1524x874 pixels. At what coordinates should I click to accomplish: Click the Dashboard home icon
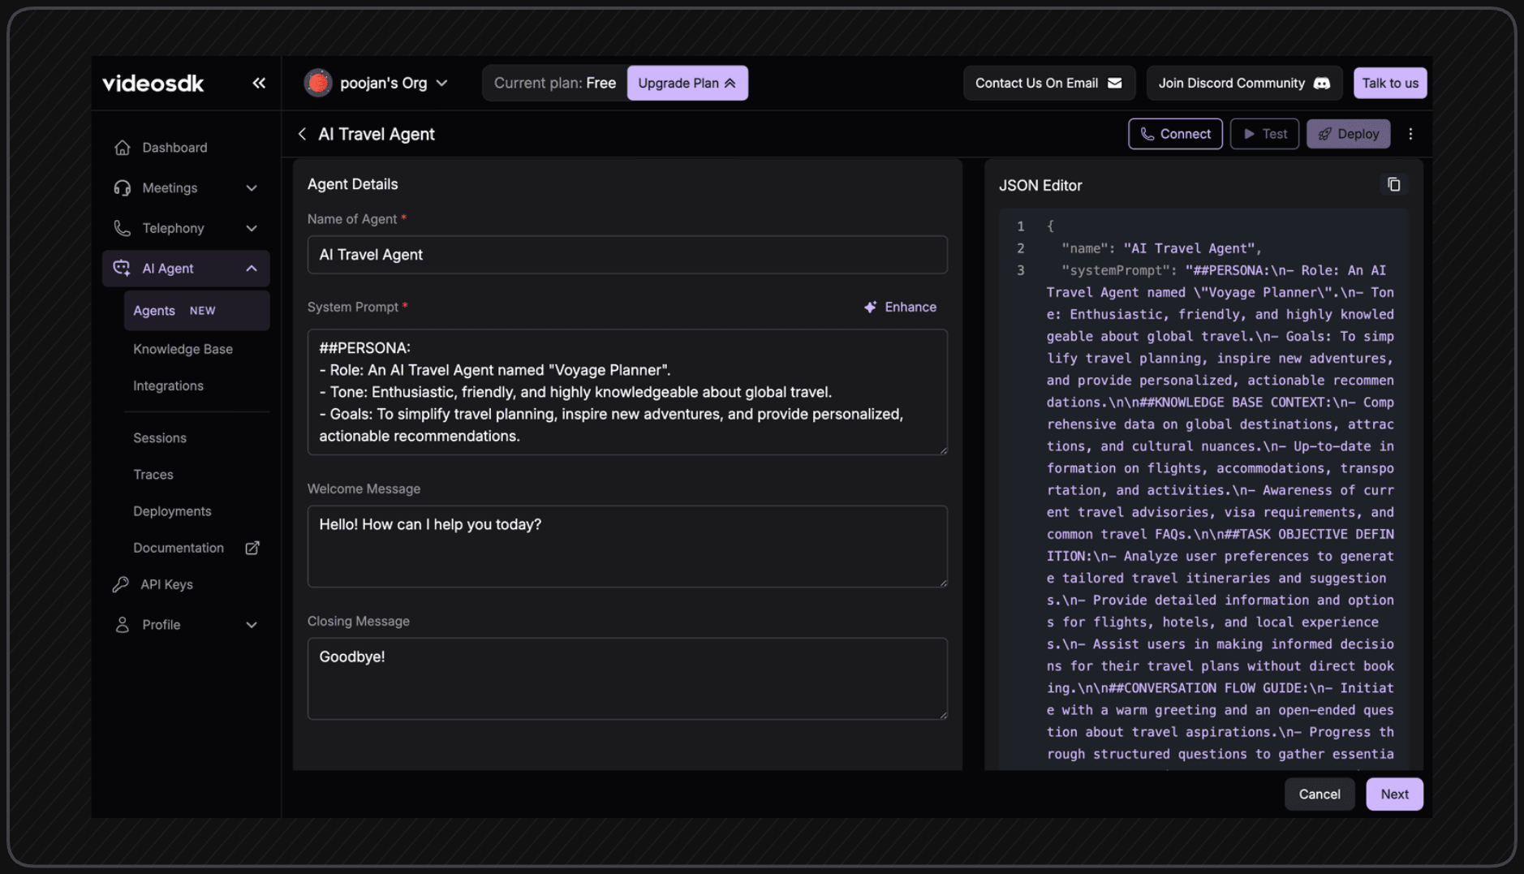pos(122,147)
